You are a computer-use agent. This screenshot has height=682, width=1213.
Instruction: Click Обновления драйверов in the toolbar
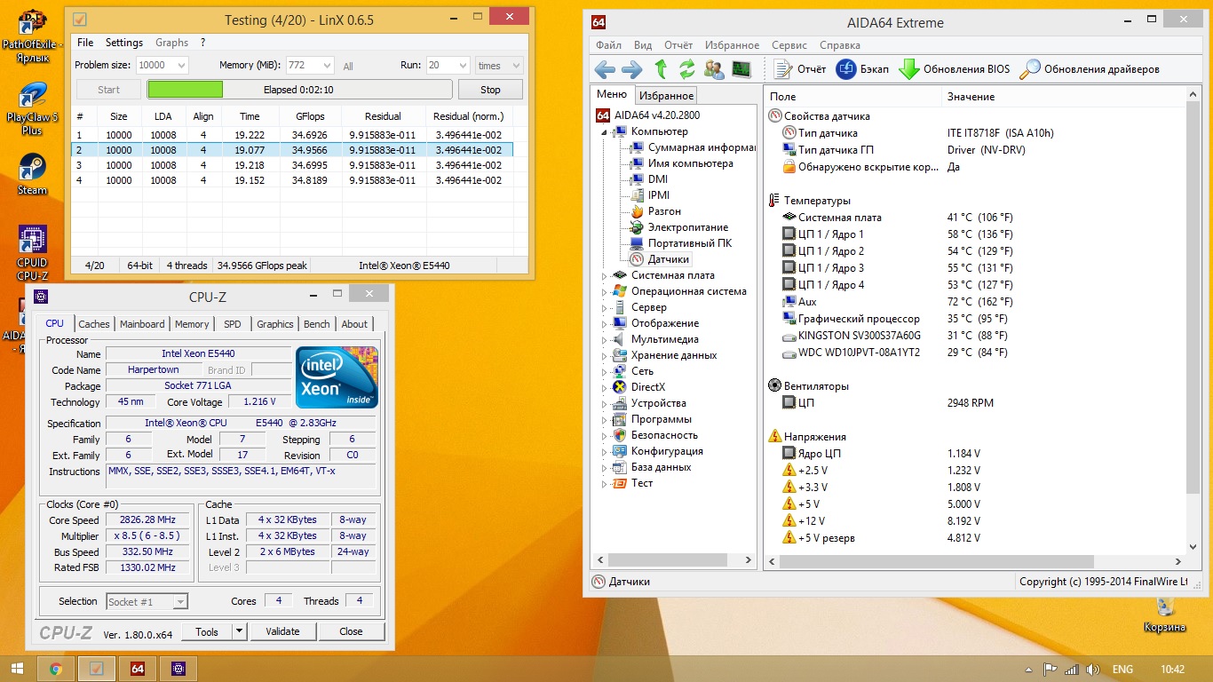tap(1090, 69)
